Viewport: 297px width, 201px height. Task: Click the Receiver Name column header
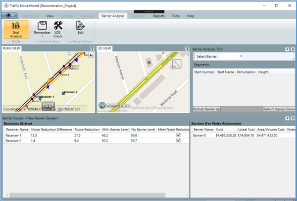[17, 129]
